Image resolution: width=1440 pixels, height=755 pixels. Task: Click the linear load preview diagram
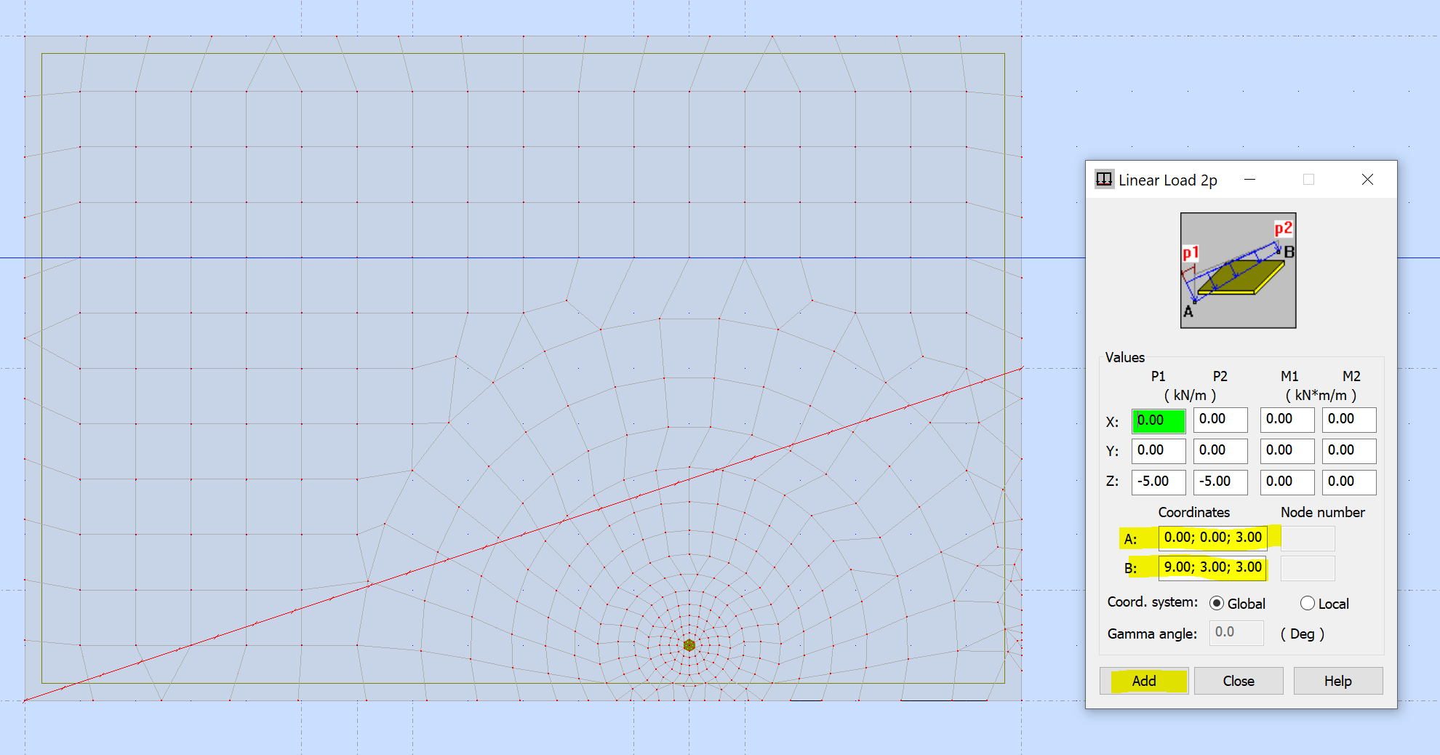pyautogui.click(x=1238, y=270)
